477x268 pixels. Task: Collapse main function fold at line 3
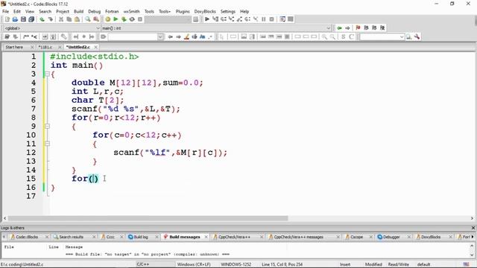pyautogui.click(x=47, y=74)
